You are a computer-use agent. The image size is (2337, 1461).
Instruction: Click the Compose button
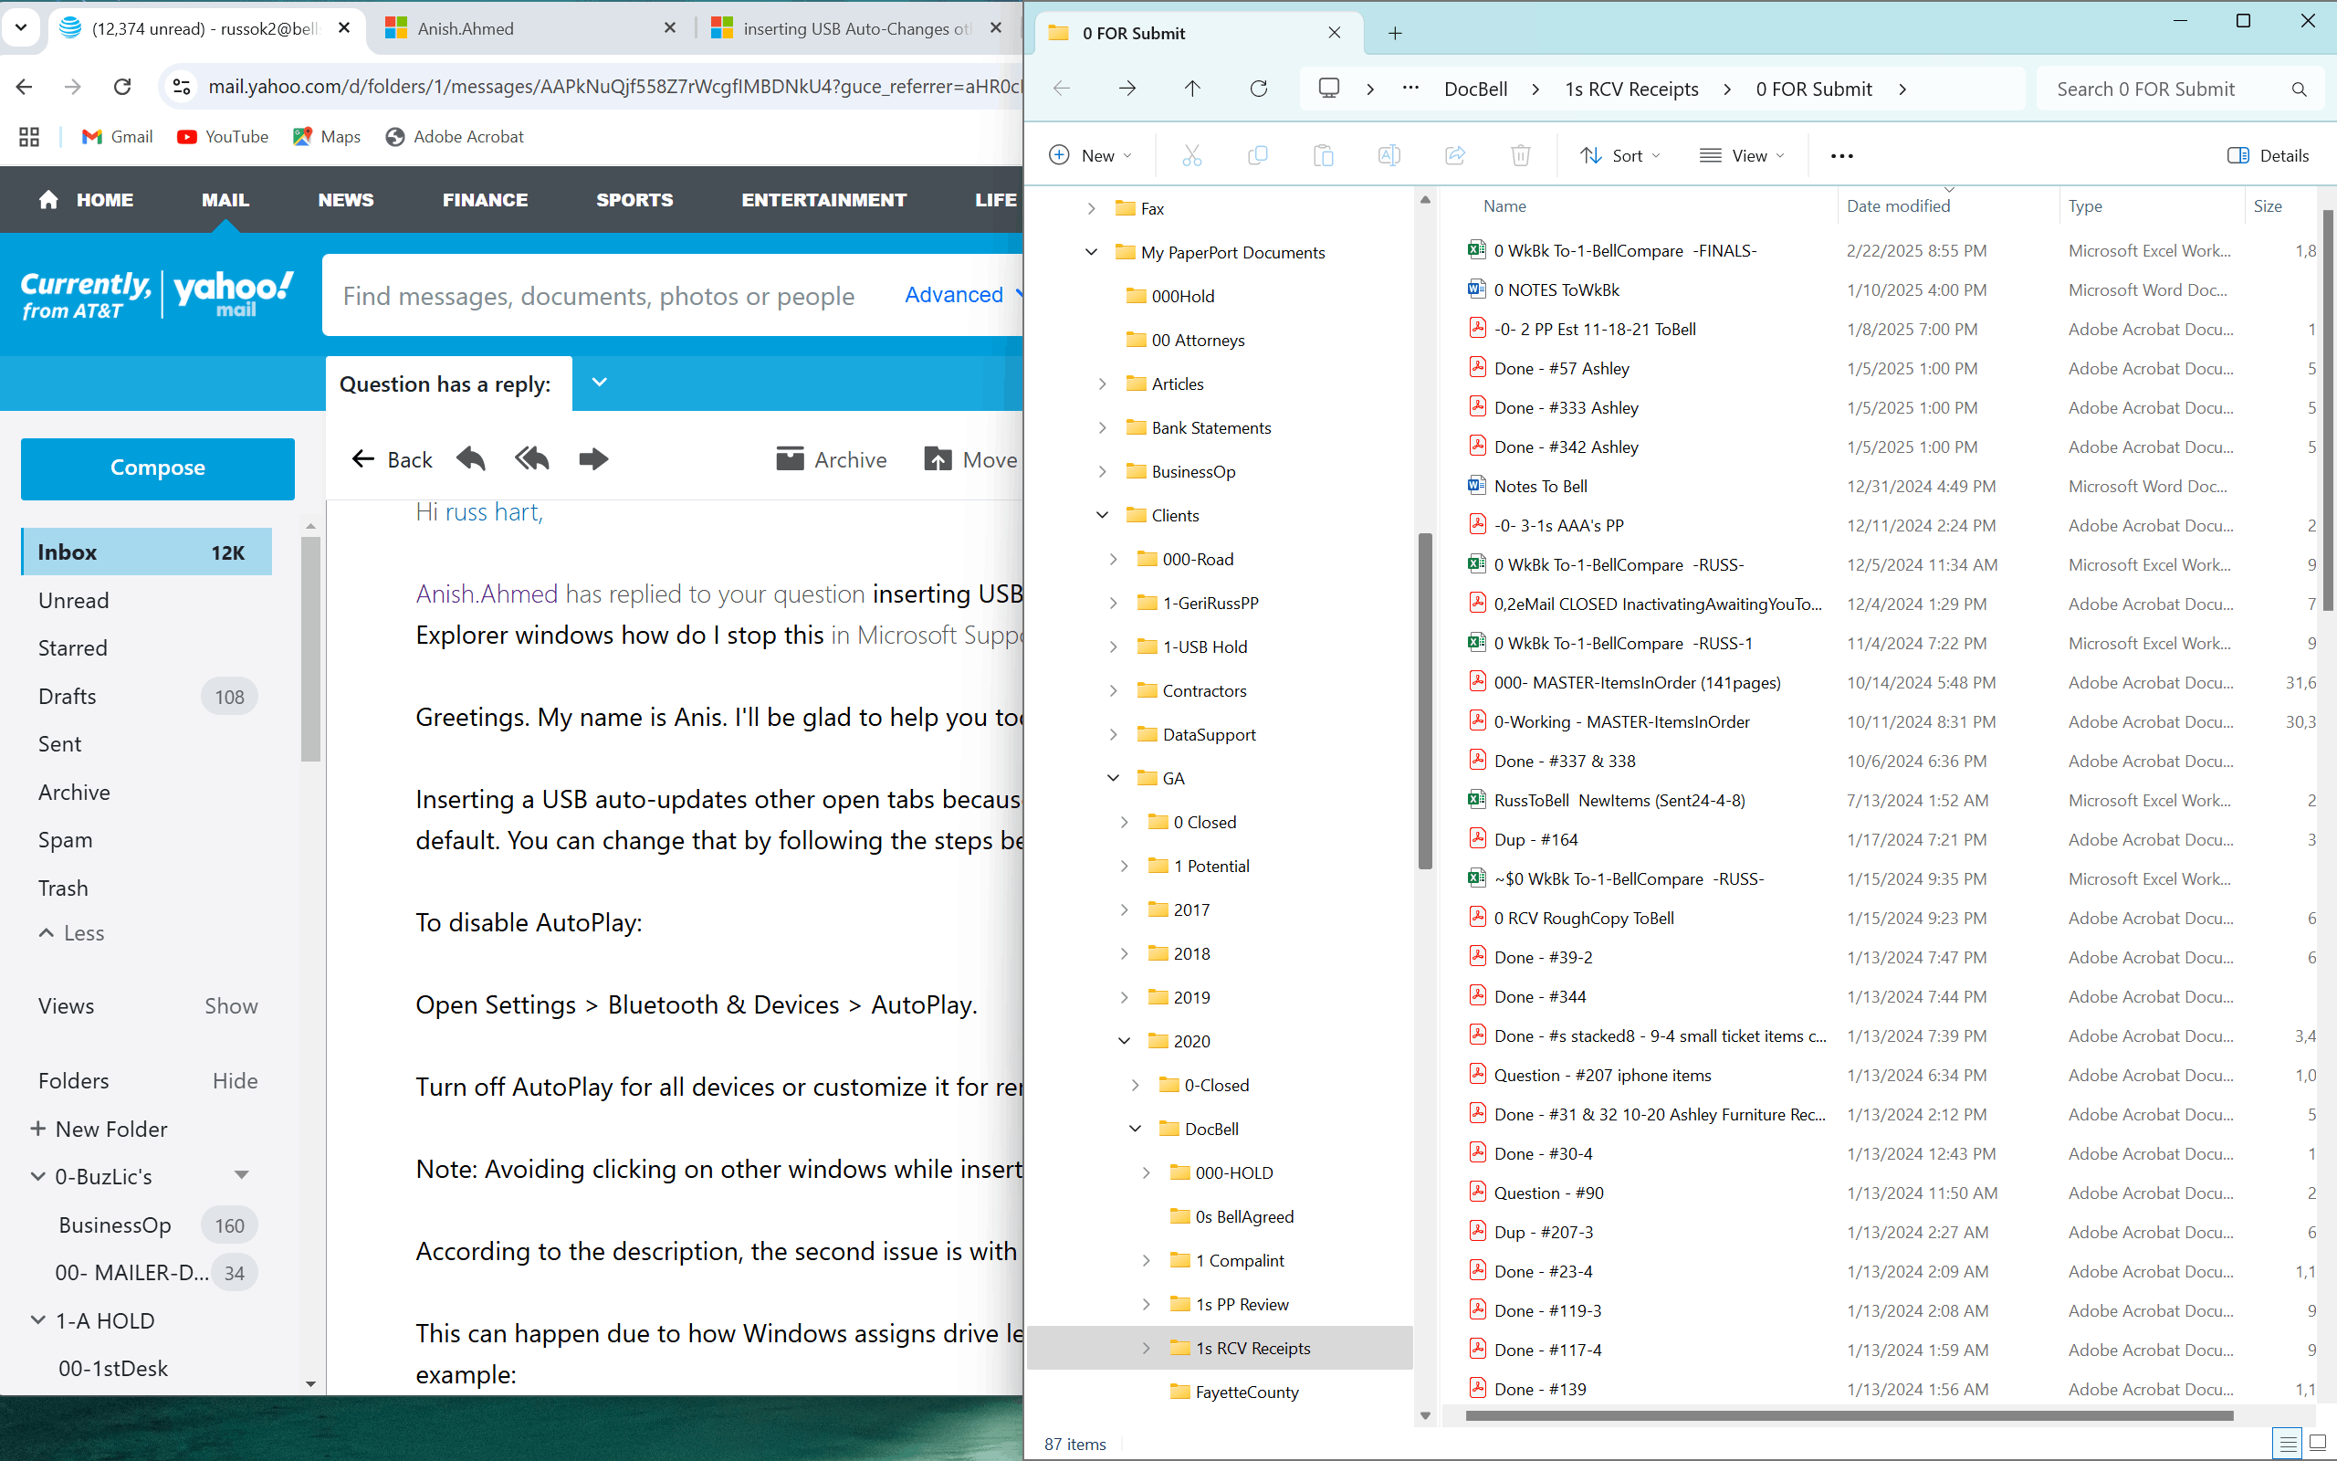tap(157, 468)
